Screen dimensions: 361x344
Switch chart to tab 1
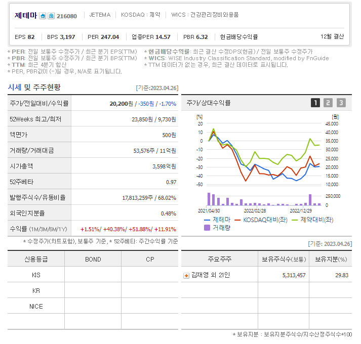click(315, 103)
